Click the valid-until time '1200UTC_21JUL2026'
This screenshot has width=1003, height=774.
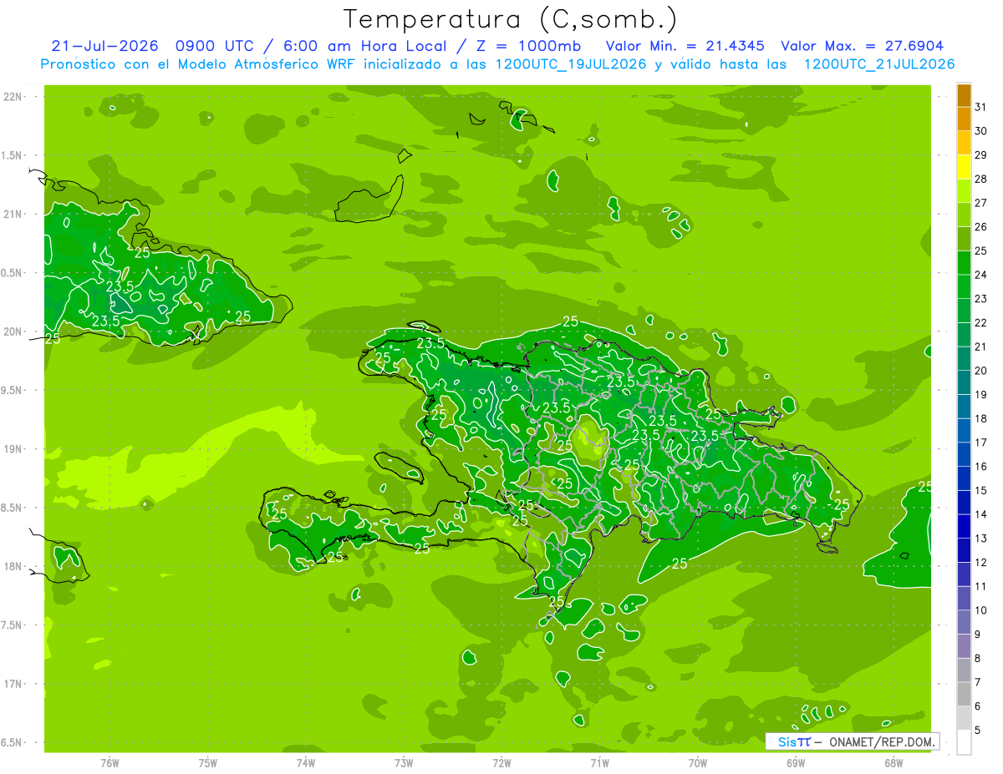pyautogui.click(x=878, y=64)
